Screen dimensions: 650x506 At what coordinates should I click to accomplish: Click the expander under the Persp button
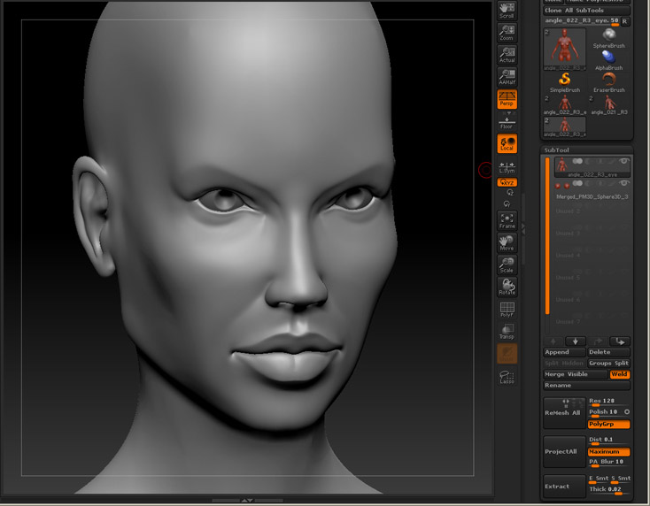coord(507,113)
